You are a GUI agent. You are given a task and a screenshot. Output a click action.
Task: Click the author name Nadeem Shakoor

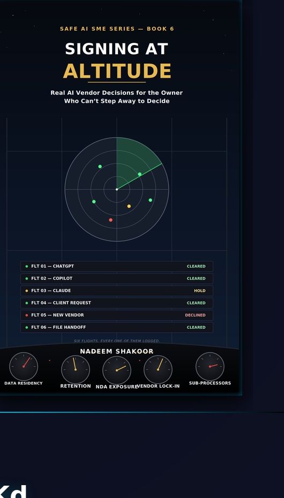click(117, 351)
